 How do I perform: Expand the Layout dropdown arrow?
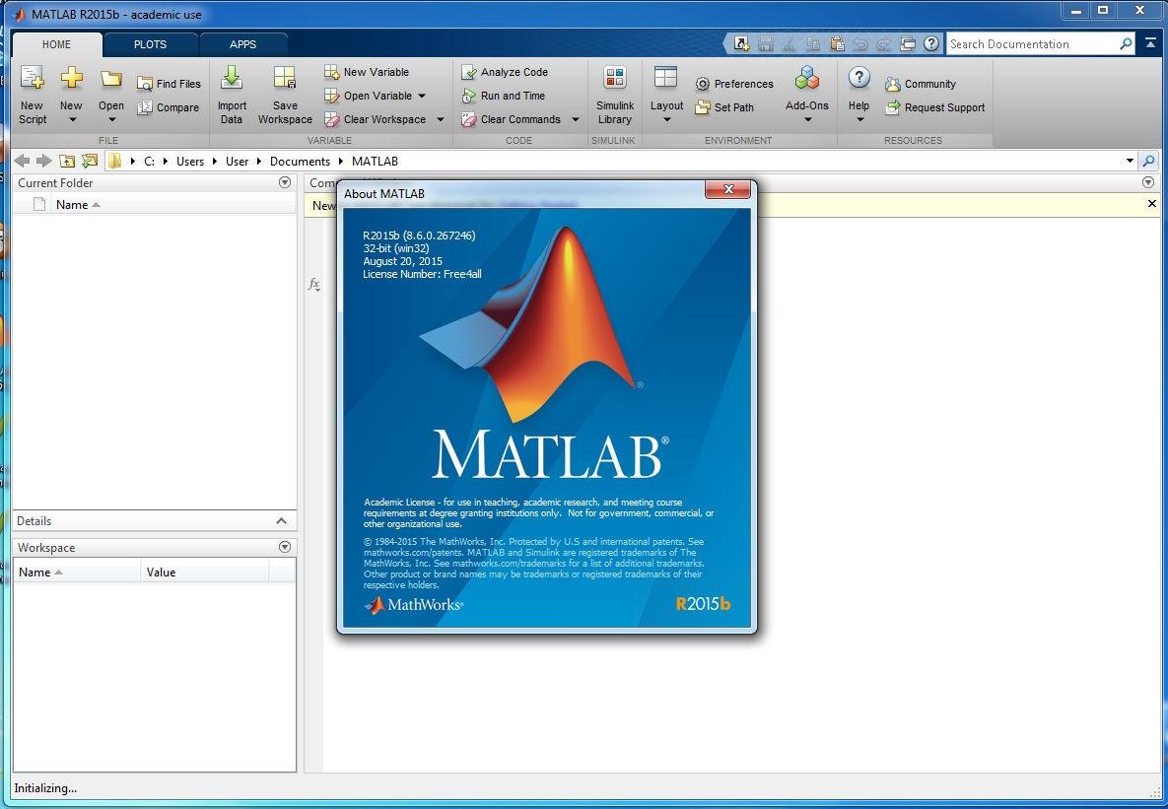666,120
